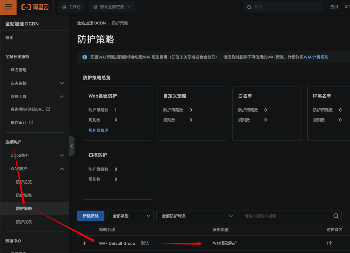Open the WAF计费规则 link
Screen dimensions: 350x253
click(316, 57)
